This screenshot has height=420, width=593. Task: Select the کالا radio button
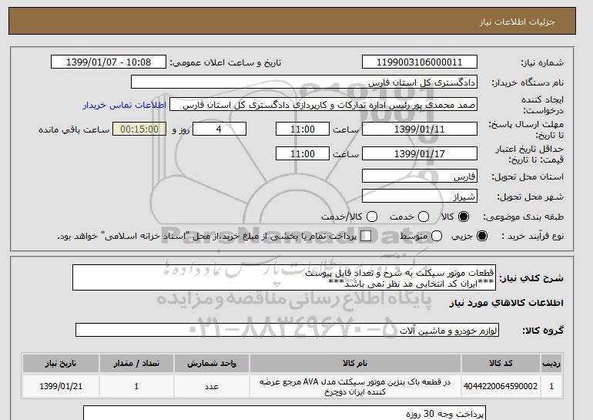pyautogui.click(x=464, y=217)
